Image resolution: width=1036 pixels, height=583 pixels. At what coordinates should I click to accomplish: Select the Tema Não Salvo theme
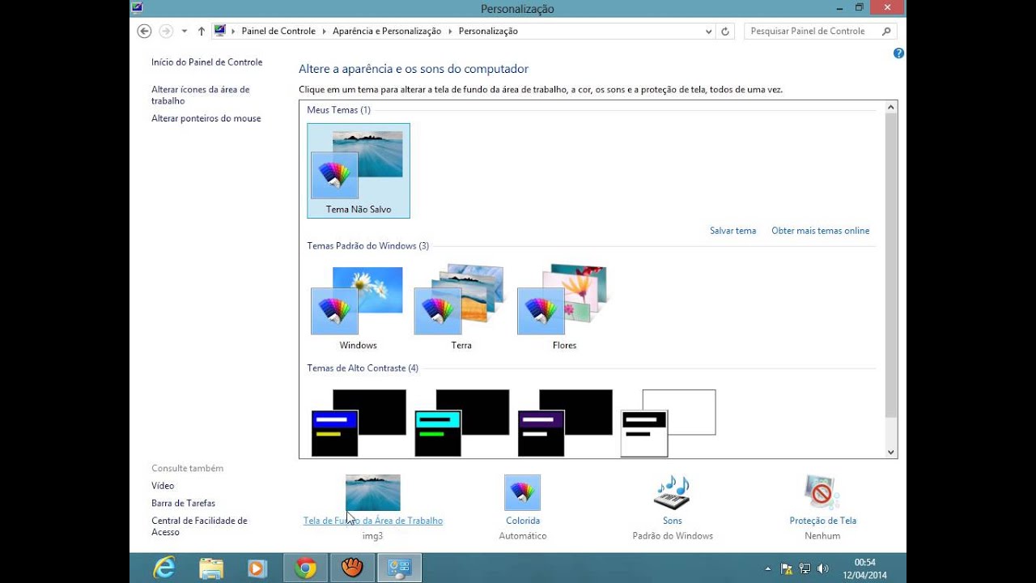tap(359, 171)
